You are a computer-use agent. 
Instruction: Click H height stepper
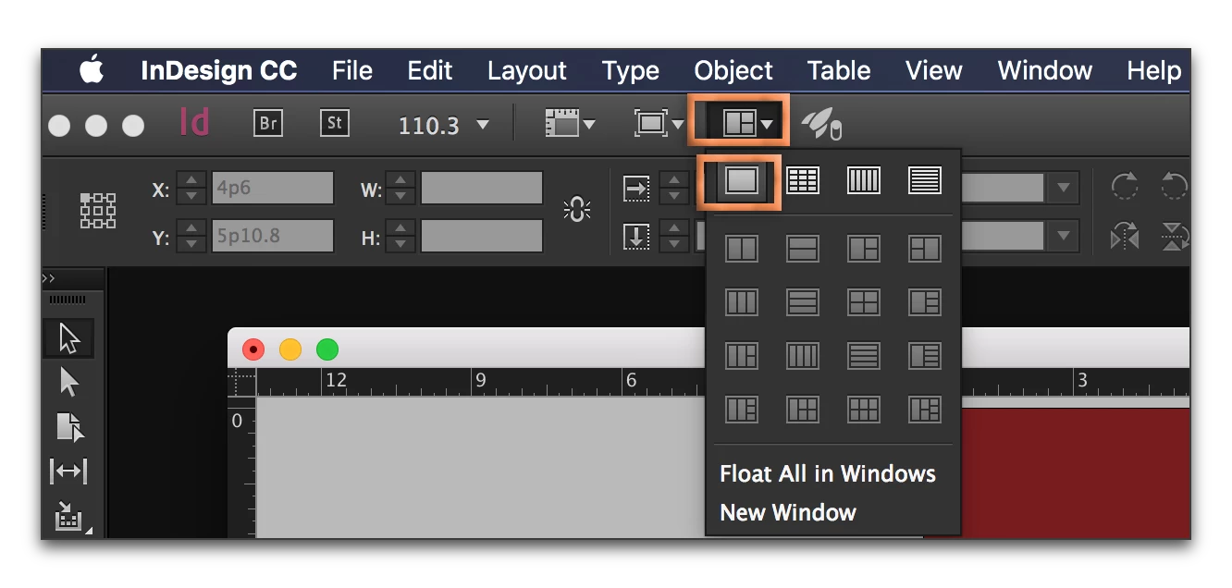(400, 238)
